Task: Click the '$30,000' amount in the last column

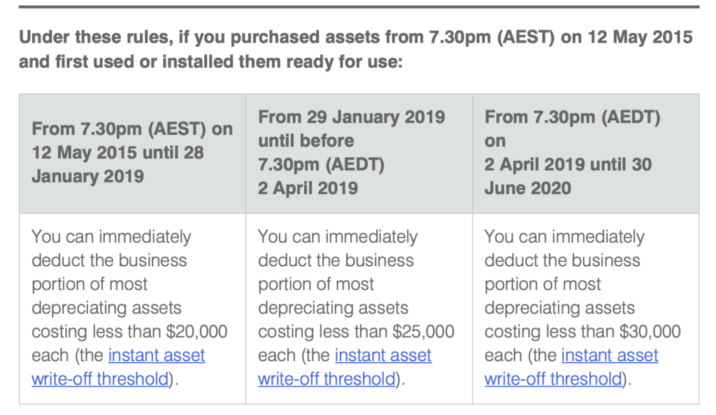Action: (652, 332)
